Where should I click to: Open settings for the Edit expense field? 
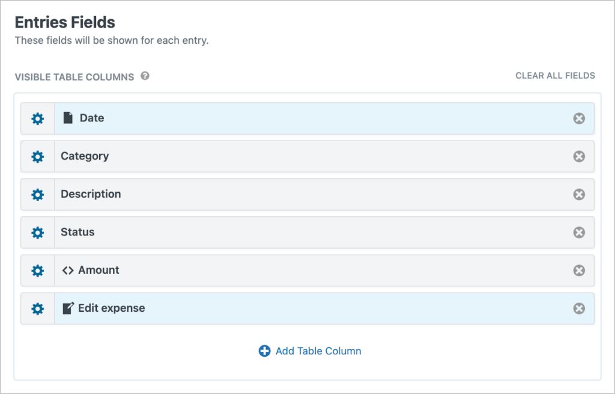(37, 308)
